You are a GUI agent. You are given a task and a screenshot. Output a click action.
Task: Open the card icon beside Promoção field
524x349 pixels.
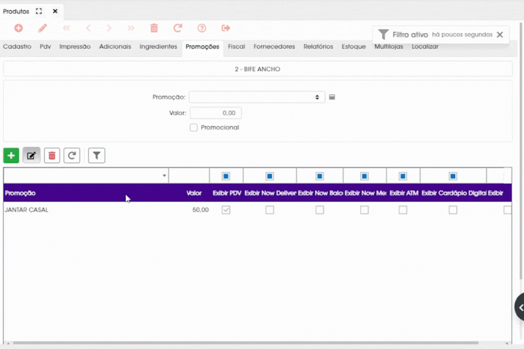[x=332, y=97]
